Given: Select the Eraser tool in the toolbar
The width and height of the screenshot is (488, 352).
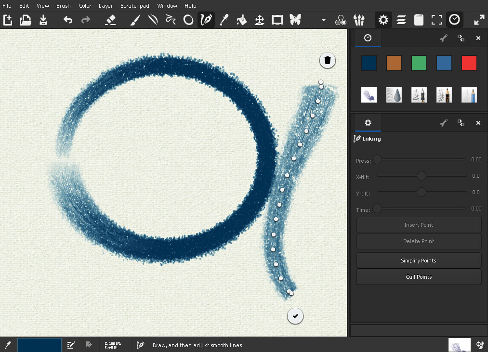Looking at the screenshot, I should [x=110, y=20].
